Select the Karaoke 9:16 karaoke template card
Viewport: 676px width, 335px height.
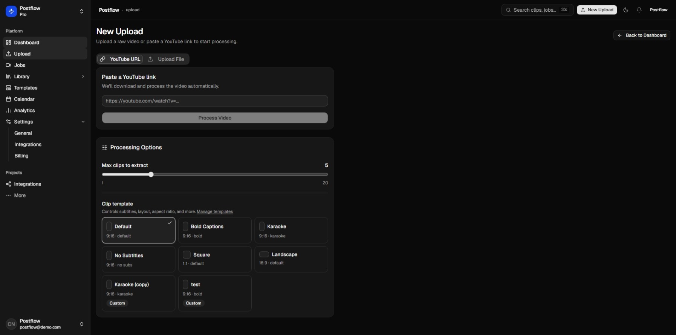291,230
